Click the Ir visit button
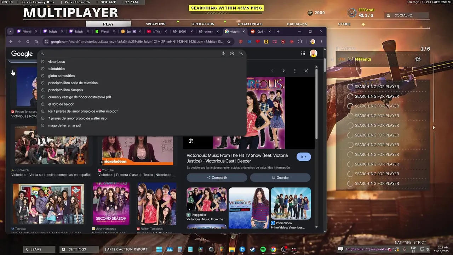 [304, 157]
